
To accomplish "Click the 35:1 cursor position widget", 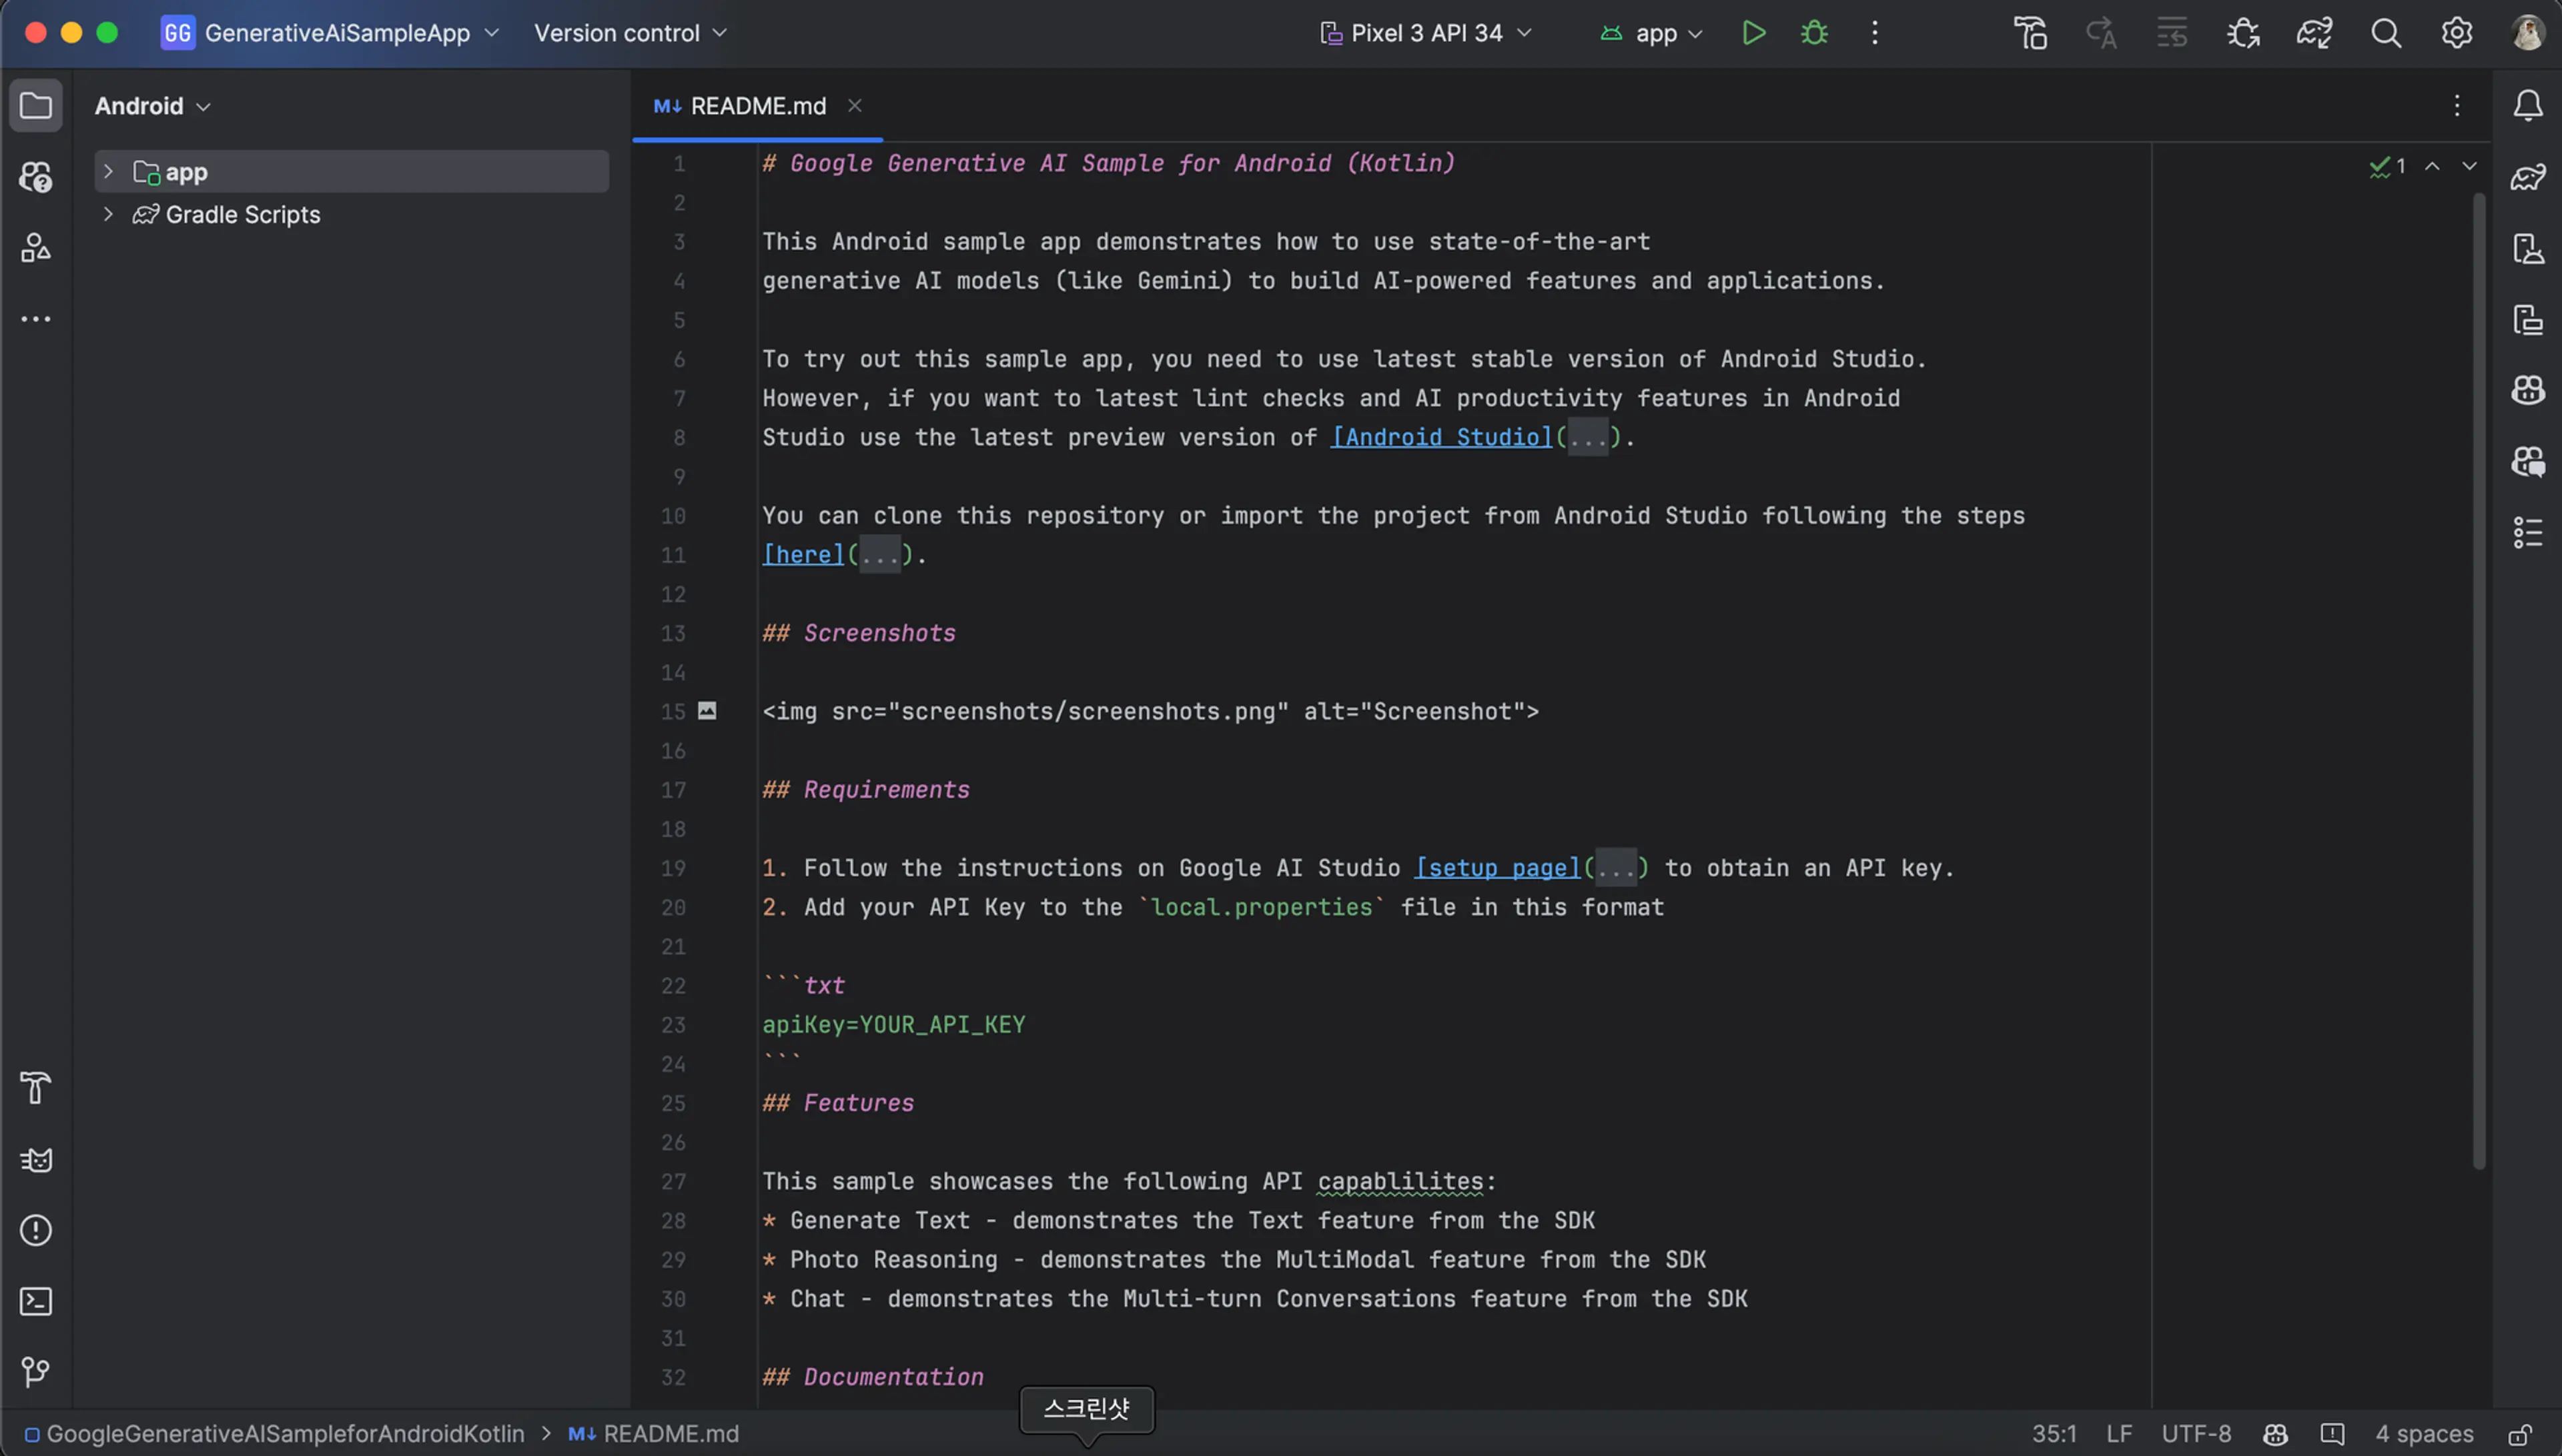I will click(x=2054, y=1434).
